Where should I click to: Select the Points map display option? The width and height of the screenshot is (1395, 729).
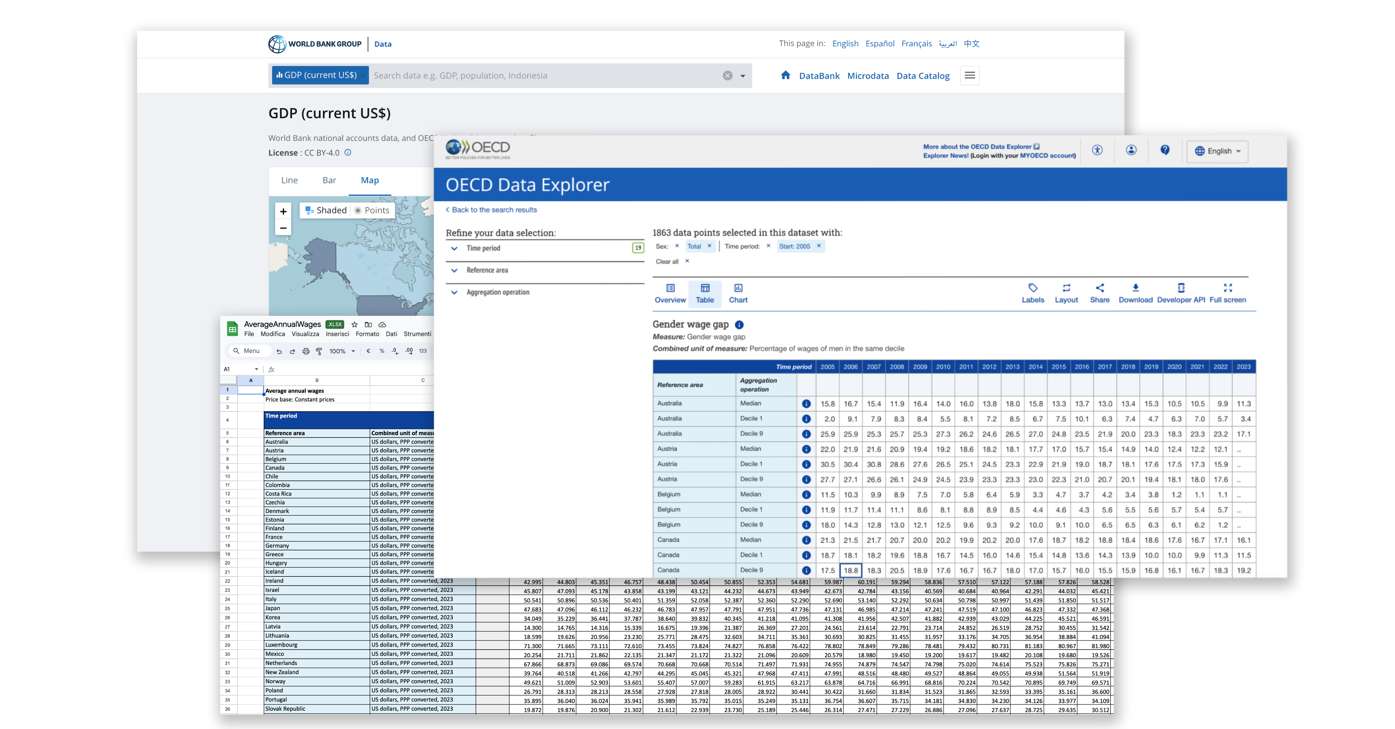[372, 210]
